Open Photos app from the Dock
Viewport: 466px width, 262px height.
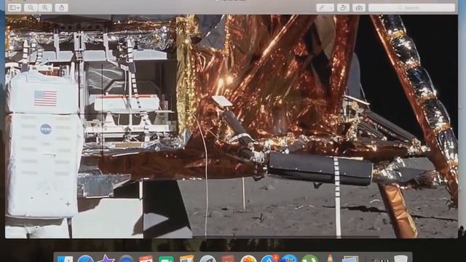pyautogui.click(x=248, y=259)
